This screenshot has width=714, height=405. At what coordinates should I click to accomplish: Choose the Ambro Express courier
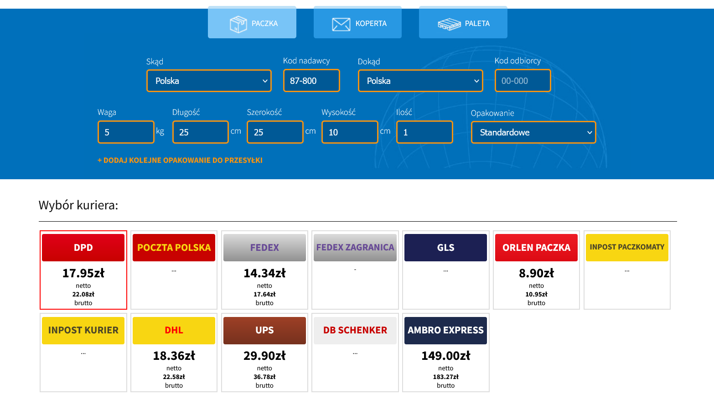pyautogui.click(x=445, y=352)
